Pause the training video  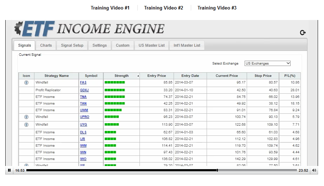click(x=9, y=170)
